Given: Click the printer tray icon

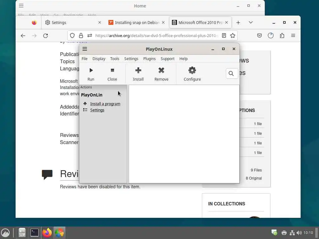Looking at the screenshot, I should [284, 233].
